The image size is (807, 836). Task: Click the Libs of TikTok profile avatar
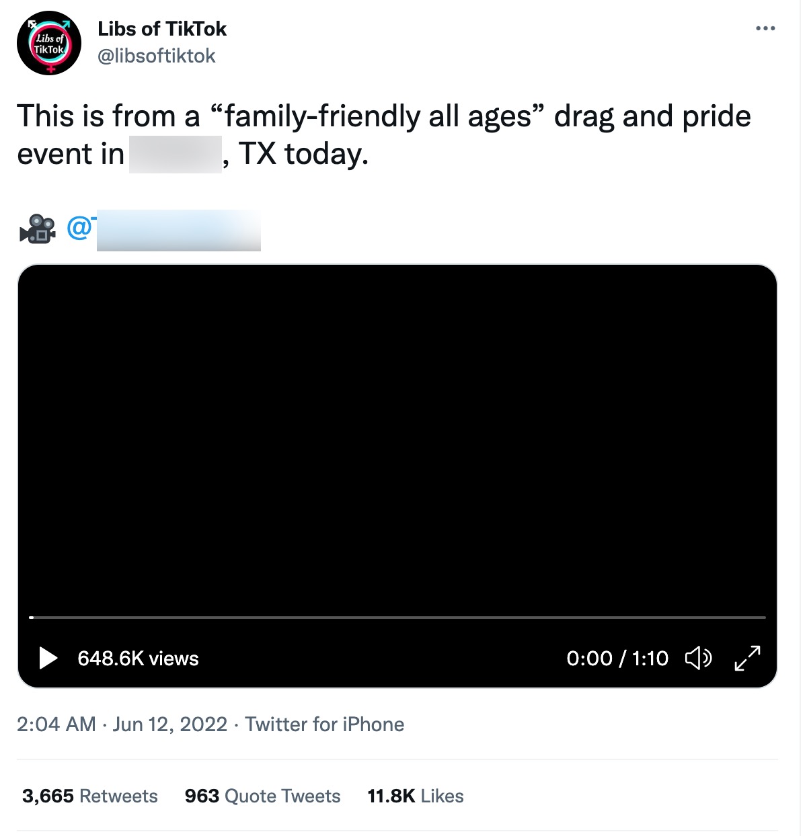coord(48,42)
